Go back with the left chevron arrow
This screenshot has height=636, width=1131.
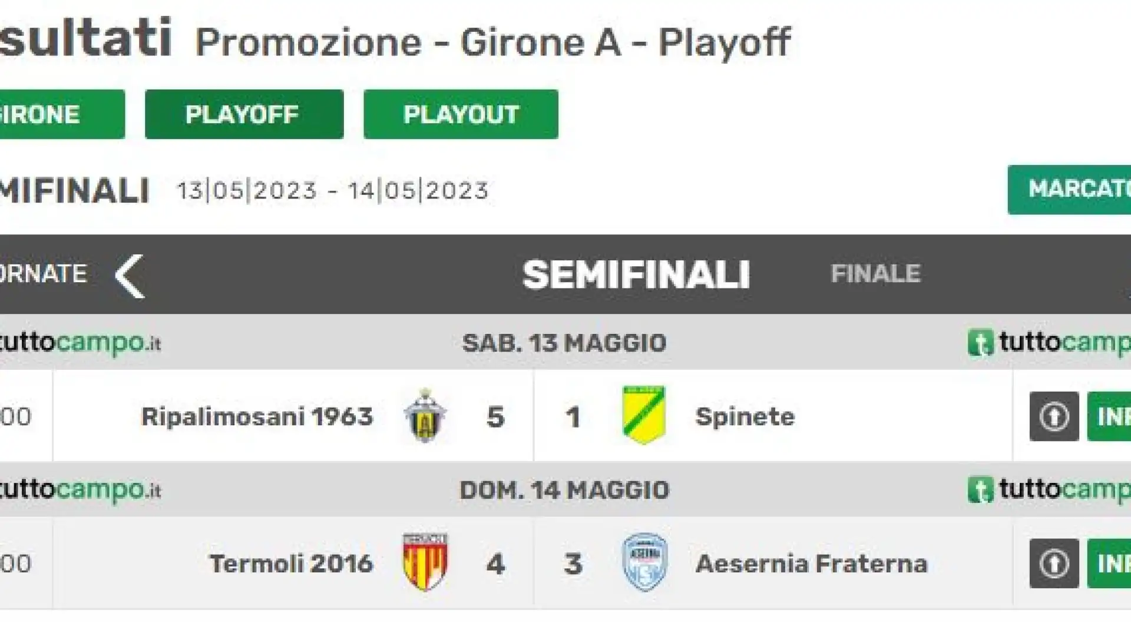[x=130, y=276]
